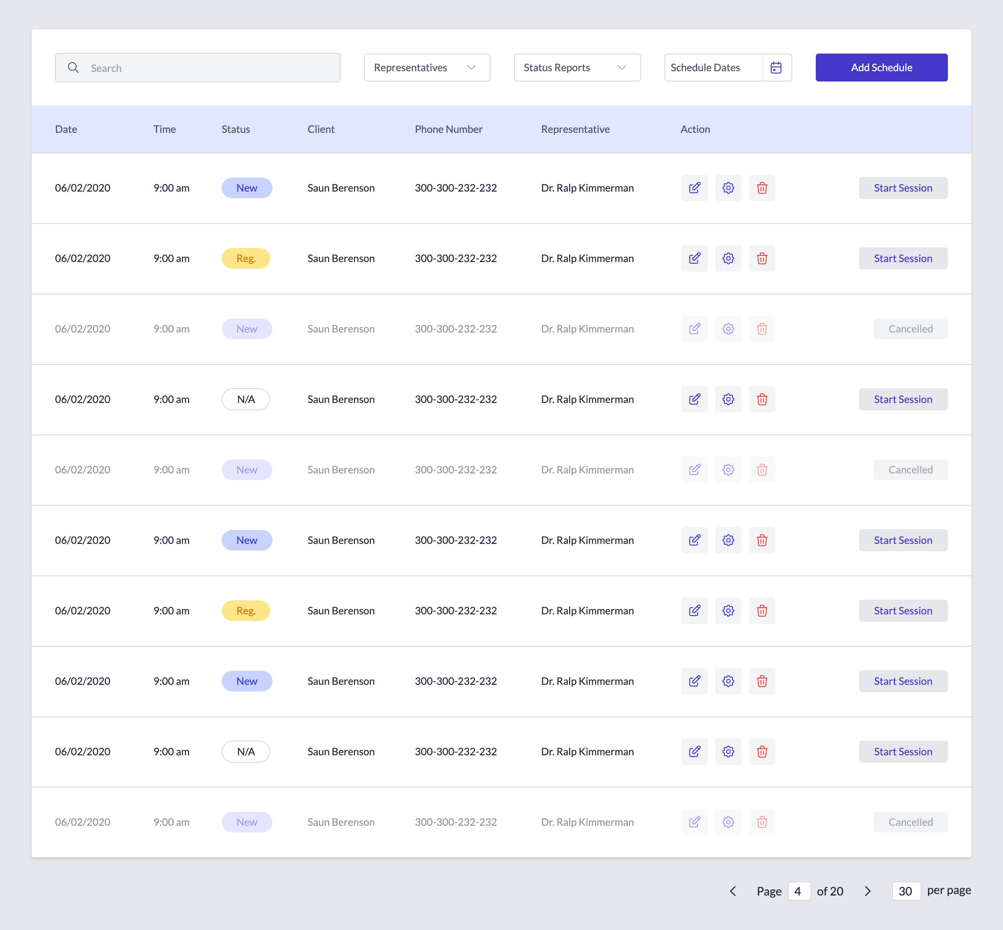Click the search magnifier icon
Viewport: 1003px width, 930px height.
point(73,68)
